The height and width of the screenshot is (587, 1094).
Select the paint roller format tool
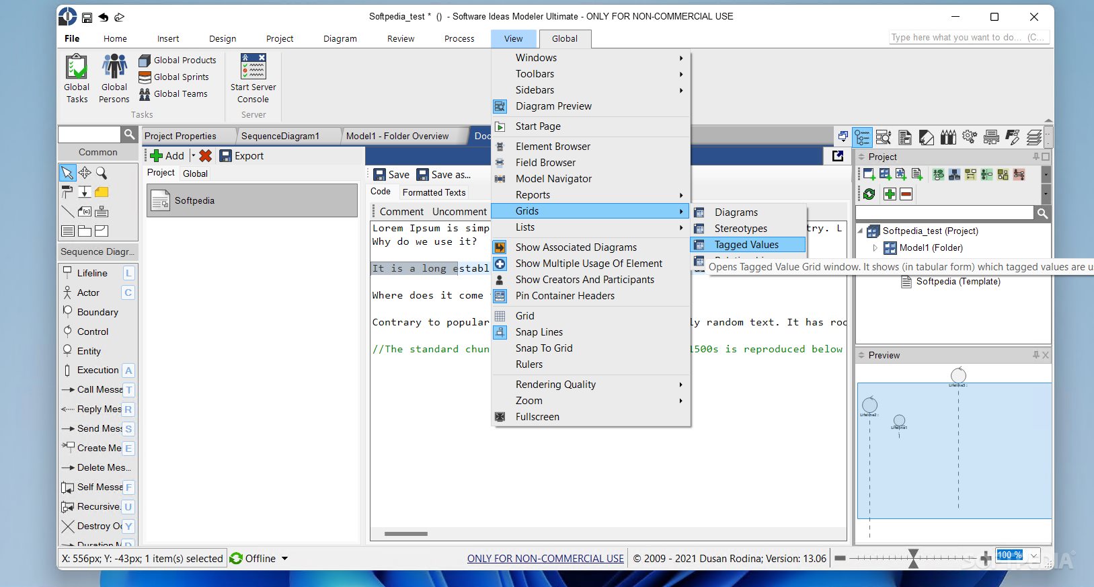pyautogui.click(x=67, y=192)
